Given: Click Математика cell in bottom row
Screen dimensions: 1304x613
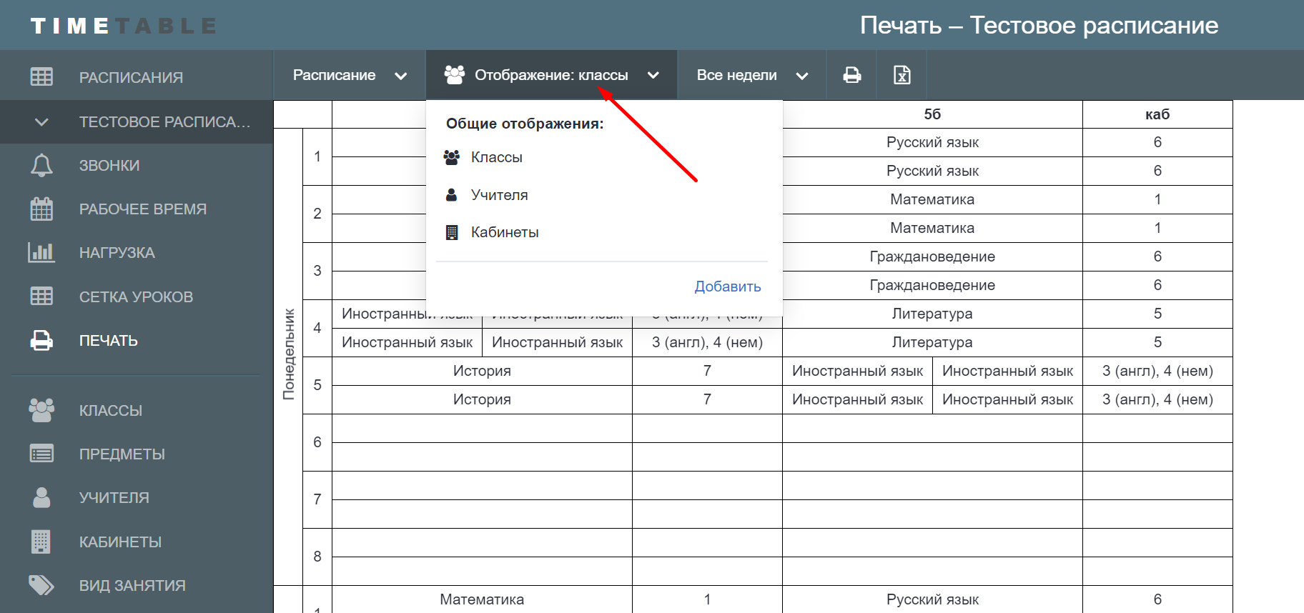Looking at the screenshot, I should tap(482, 599).
